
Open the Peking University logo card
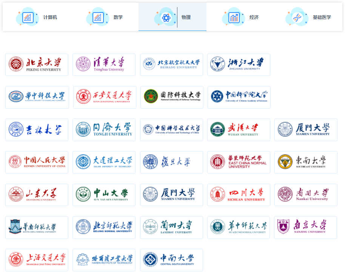pyautogui.click(x=37, y=65)
